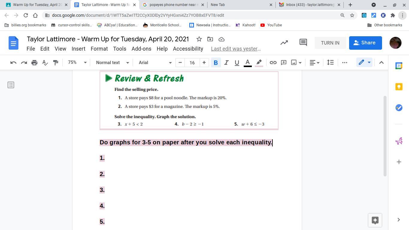Toggle Italic formatting

pyautogui.click(x=226, y=63)
